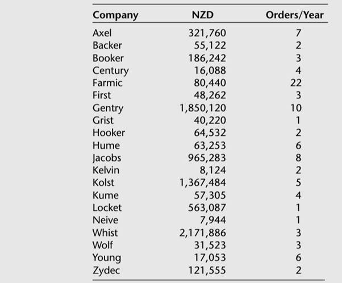
Task: Select the Wolf company name
Action: click(x=102, y=245)
